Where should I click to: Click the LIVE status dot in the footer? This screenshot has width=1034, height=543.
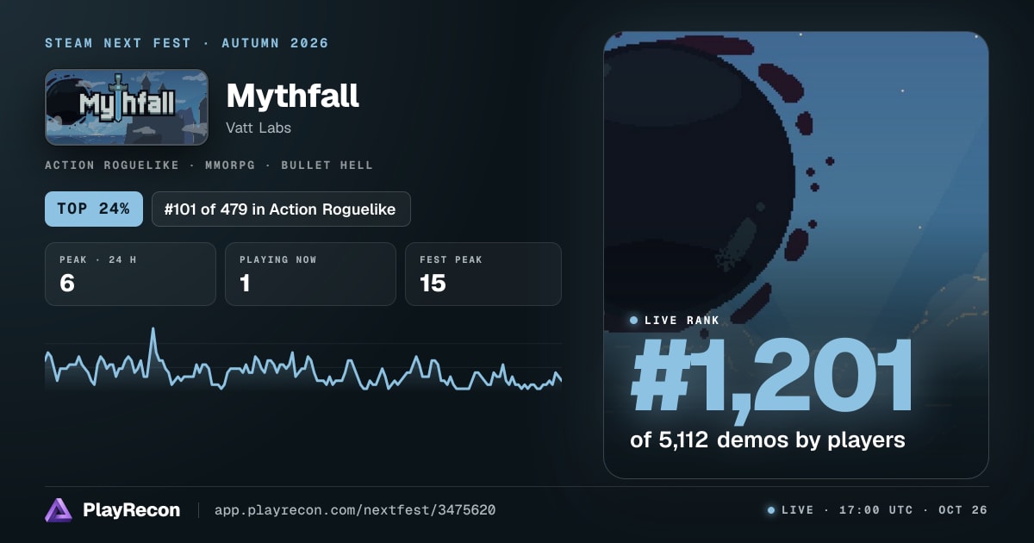pos(771,510)
